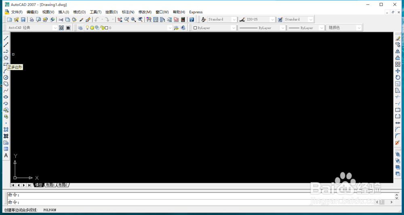Select the Array tool

pos(398,64)
